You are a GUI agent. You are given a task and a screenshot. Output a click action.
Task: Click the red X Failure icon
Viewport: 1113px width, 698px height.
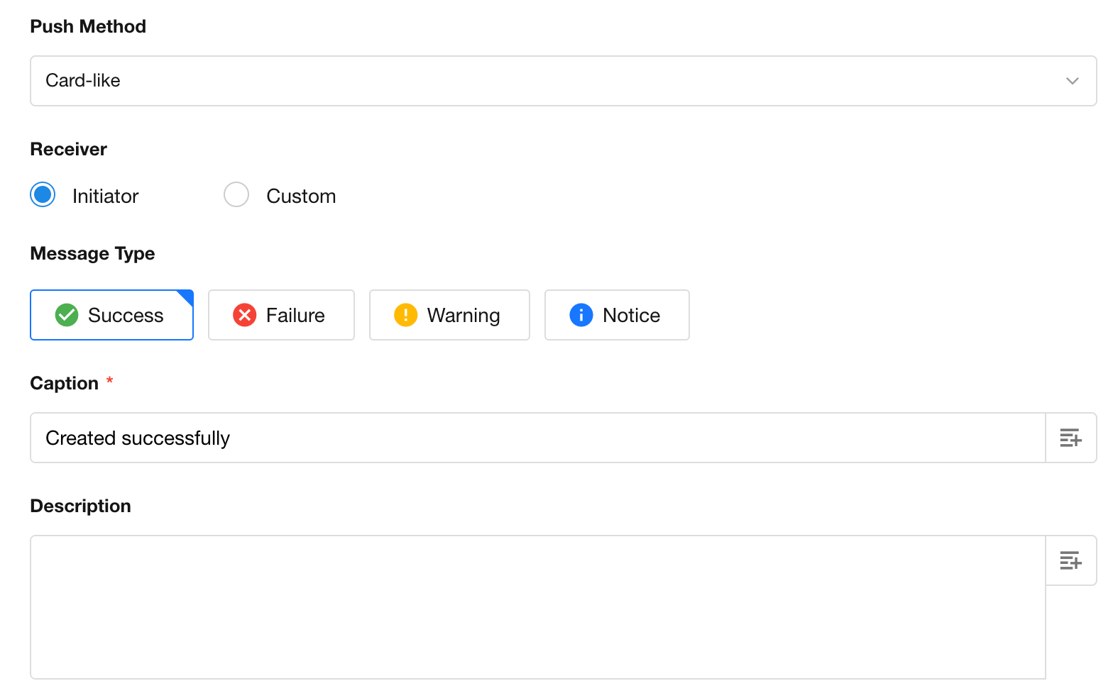coord(245,315)
